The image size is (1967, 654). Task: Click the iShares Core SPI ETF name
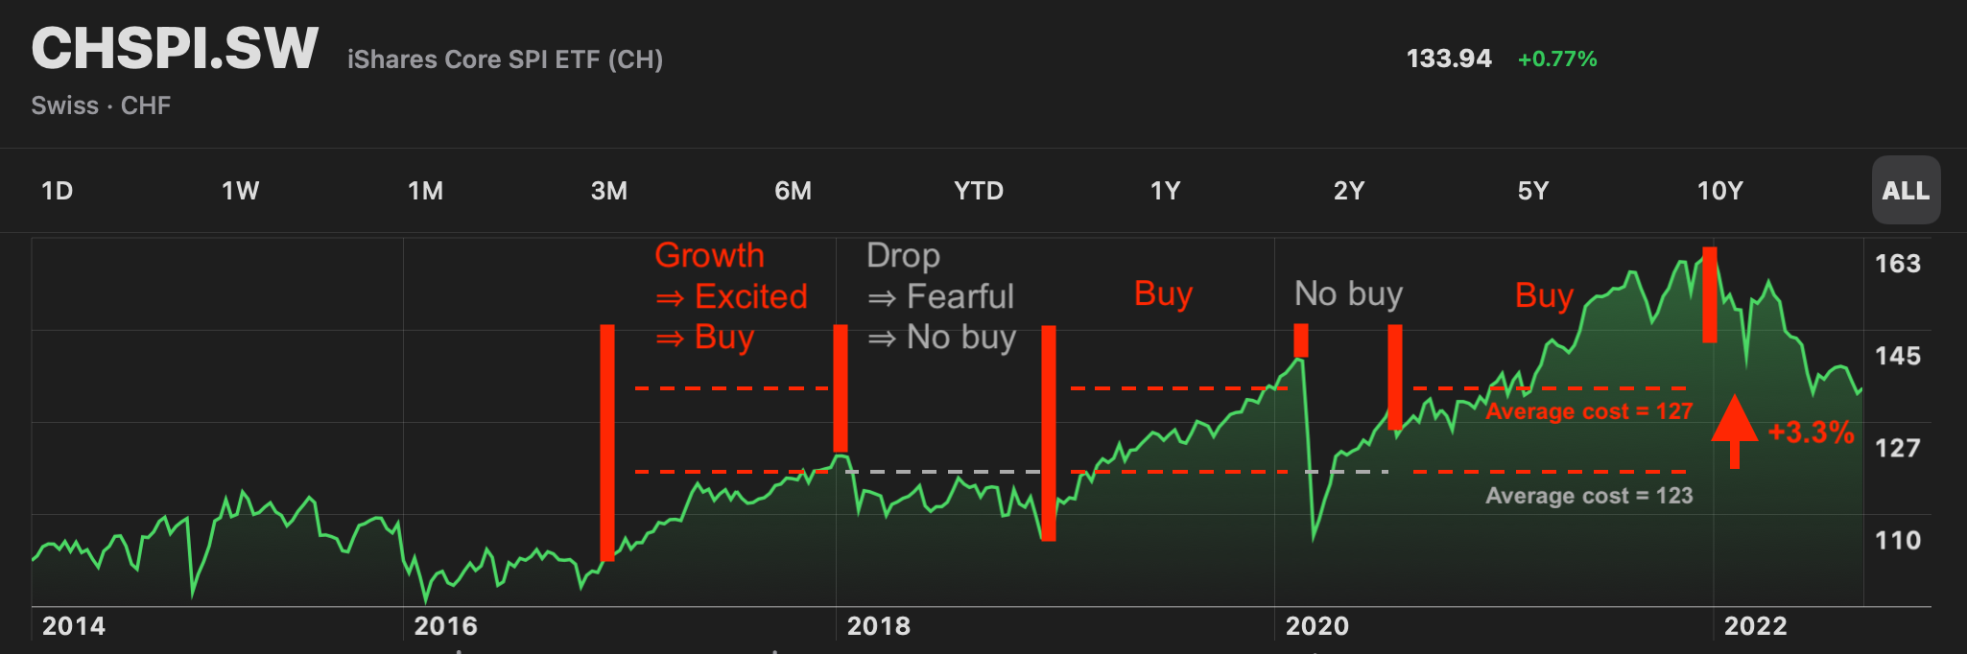505,59
